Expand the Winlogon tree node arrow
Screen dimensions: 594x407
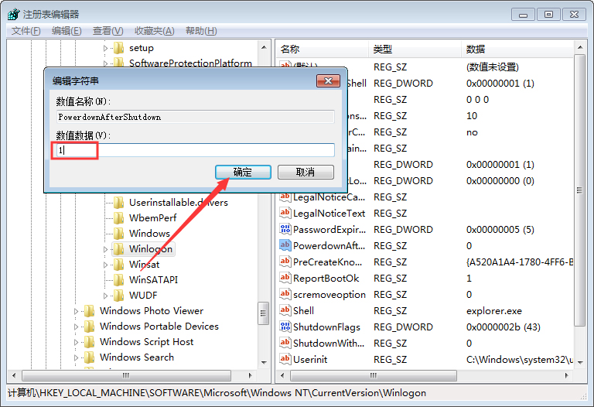(x=106, y=249)
